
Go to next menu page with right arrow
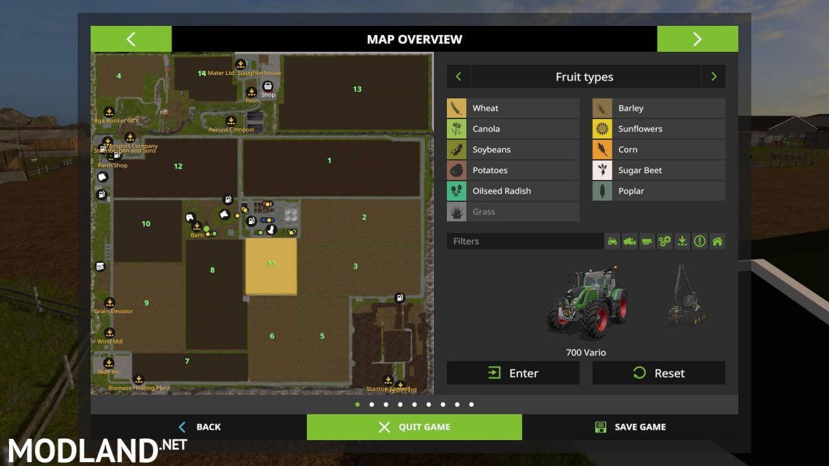(x=698, y=39)
